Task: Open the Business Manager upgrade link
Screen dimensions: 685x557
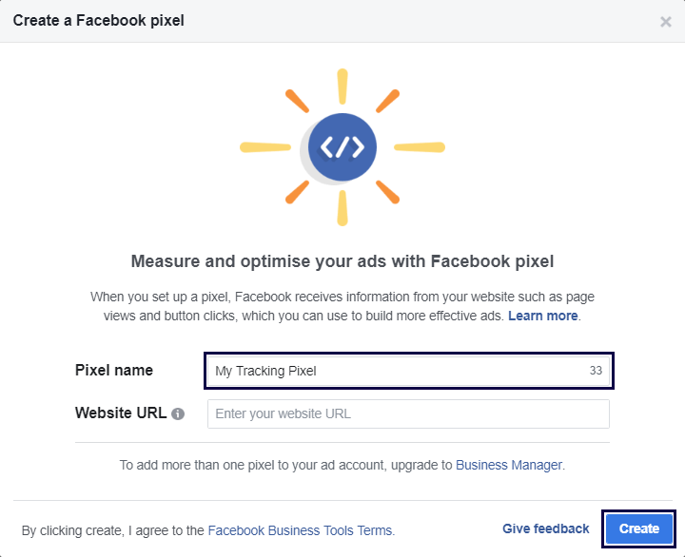Action: pos(509,465)
